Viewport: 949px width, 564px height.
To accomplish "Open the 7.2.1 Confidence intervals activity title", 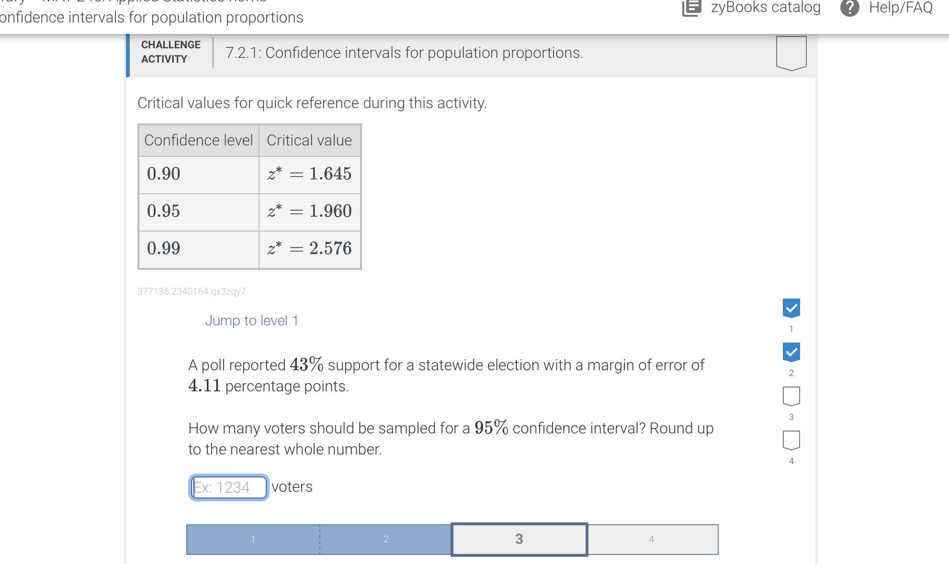I will click(404, 53).
